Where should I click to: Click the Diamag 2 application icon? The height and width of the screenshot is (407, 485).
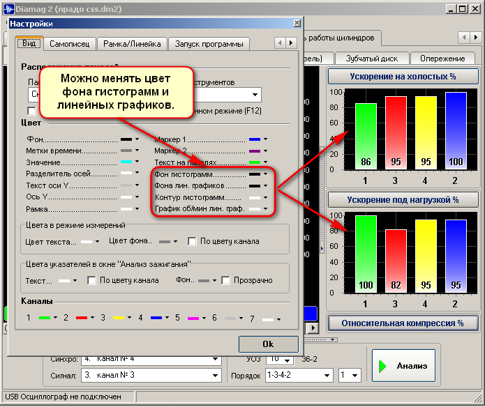point(9,8)
